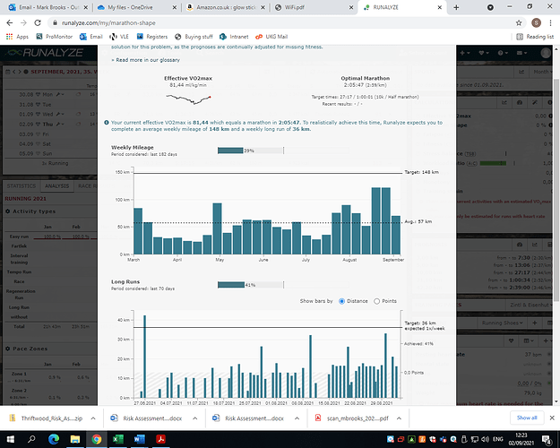This screenshot has height=448, width=560.
Task: Click the wand tool icon in Calculations panel
Action: point(535,102)
